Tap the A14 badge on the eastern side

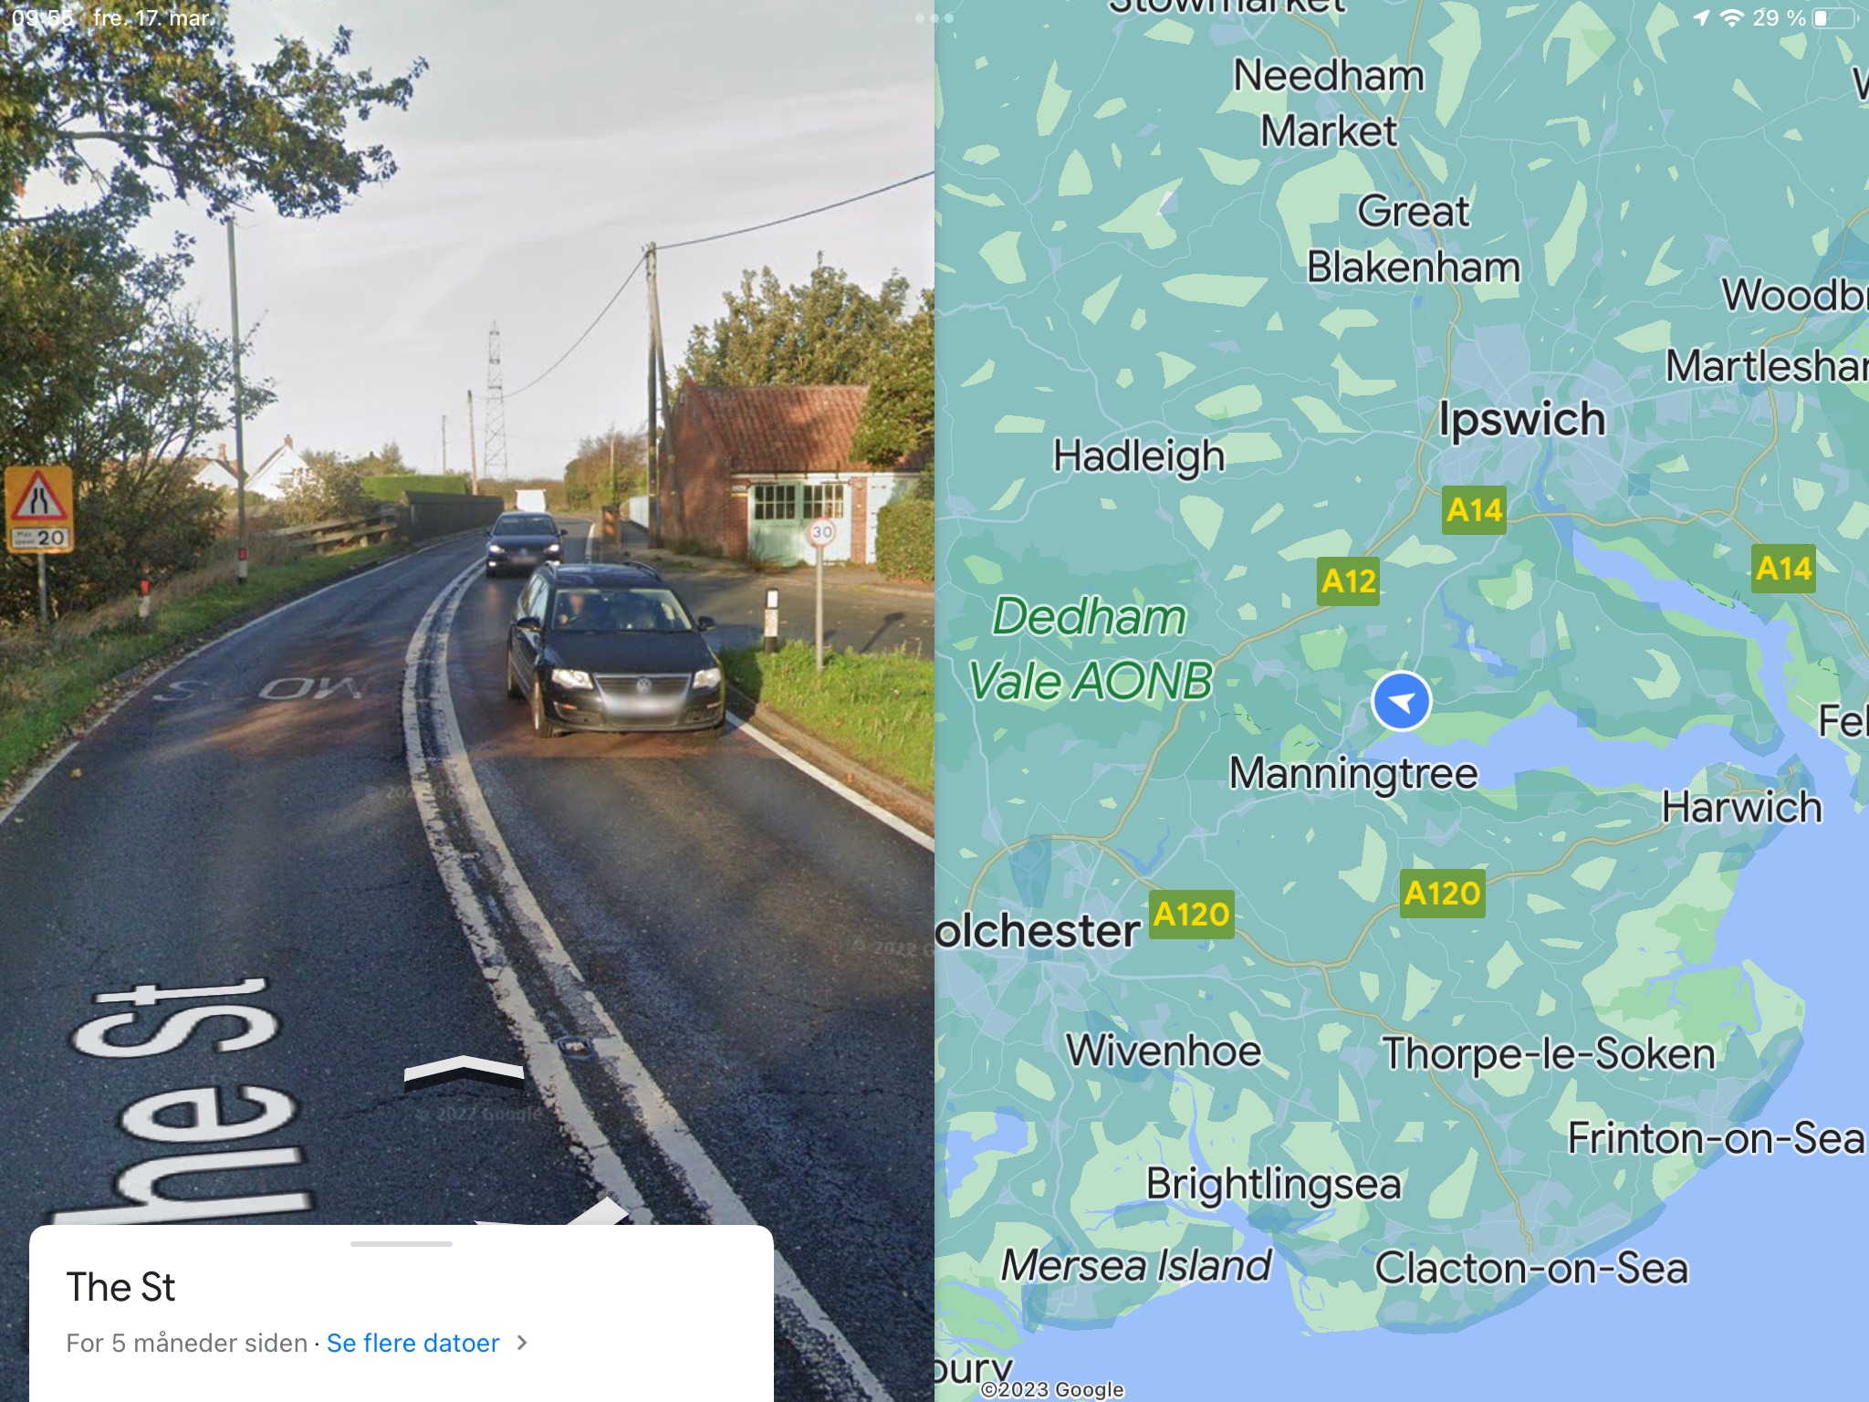point(1783,569)
